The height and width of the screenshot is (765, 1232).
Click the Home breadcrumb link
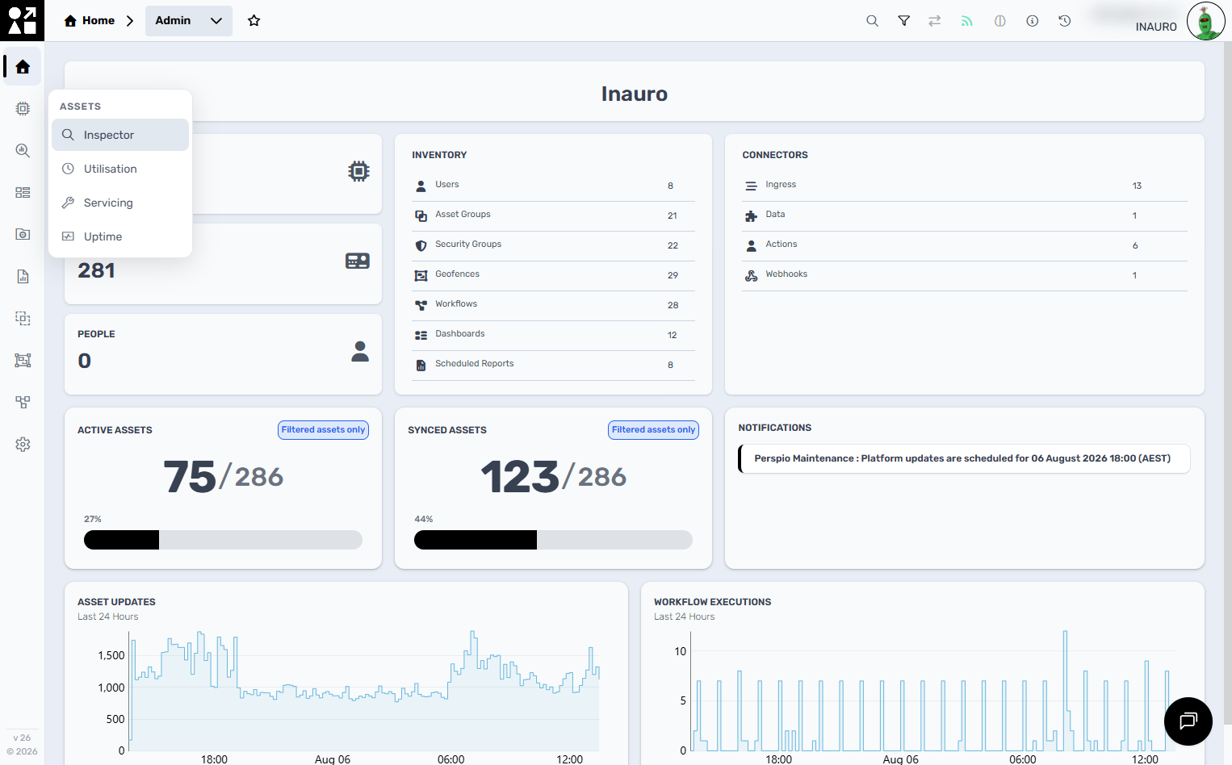point(90,21)
